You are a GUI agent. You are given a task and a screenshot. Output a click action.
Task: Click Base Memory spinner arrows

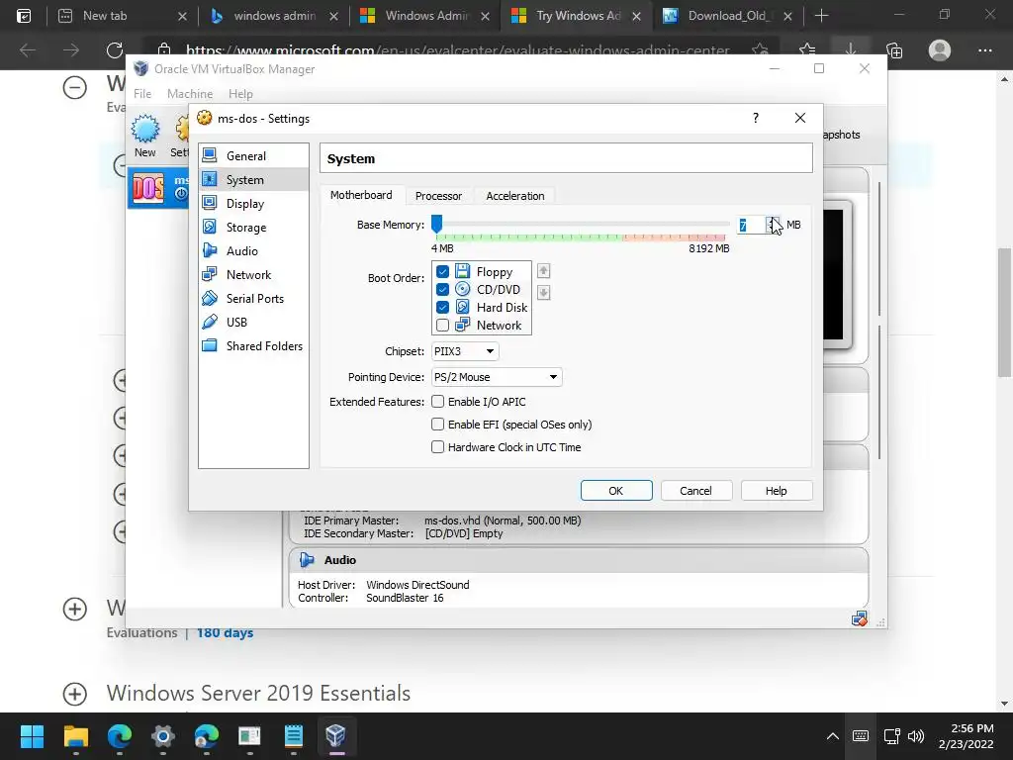pos(774,225)
